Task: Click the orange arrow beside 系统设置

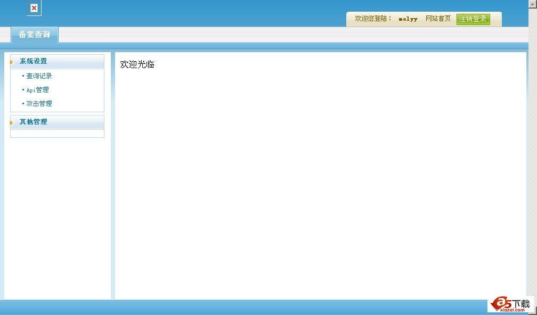Action: [12, 62]
